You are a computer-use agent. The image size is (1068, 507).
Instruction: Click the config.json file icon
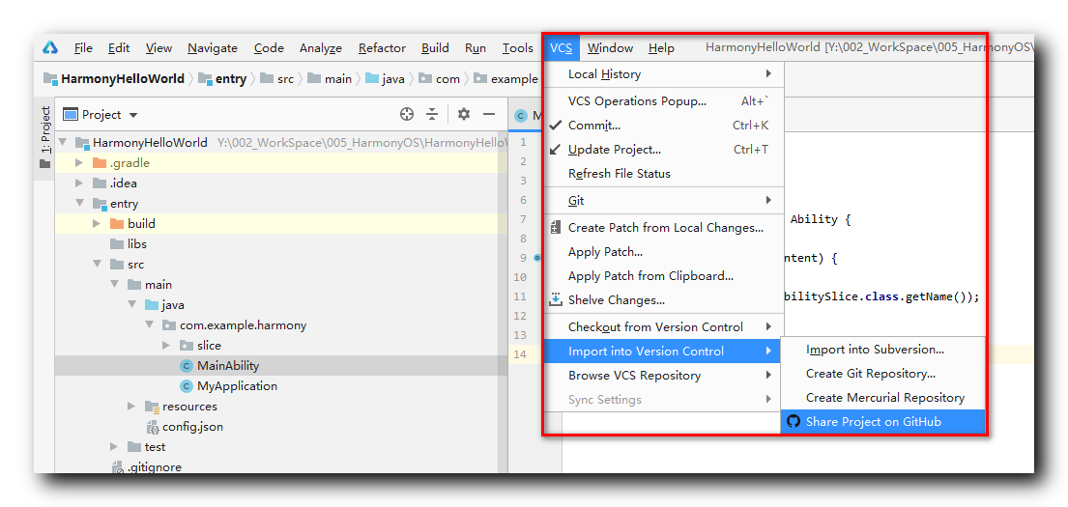point(154,428)
